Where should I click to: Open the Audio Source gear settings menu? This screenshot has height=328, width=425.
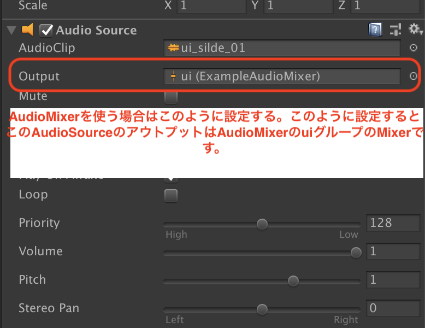coord(415,29)
